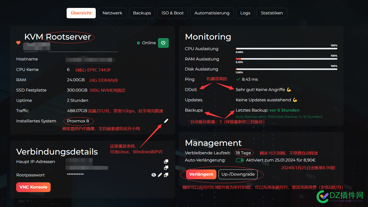Launch the VNC Konsole
The height and width of the screenshot is (207, 368).
click(x=33, y=187)
